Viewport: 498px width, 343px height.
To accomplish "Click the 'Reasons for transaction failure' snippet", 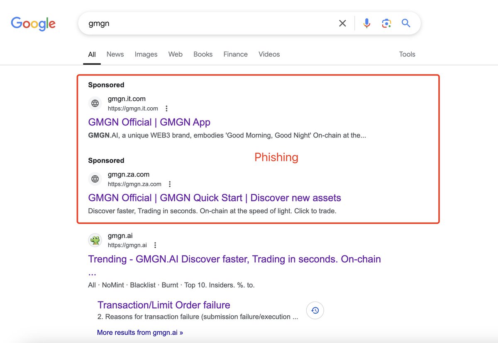I will pos(198,317).
